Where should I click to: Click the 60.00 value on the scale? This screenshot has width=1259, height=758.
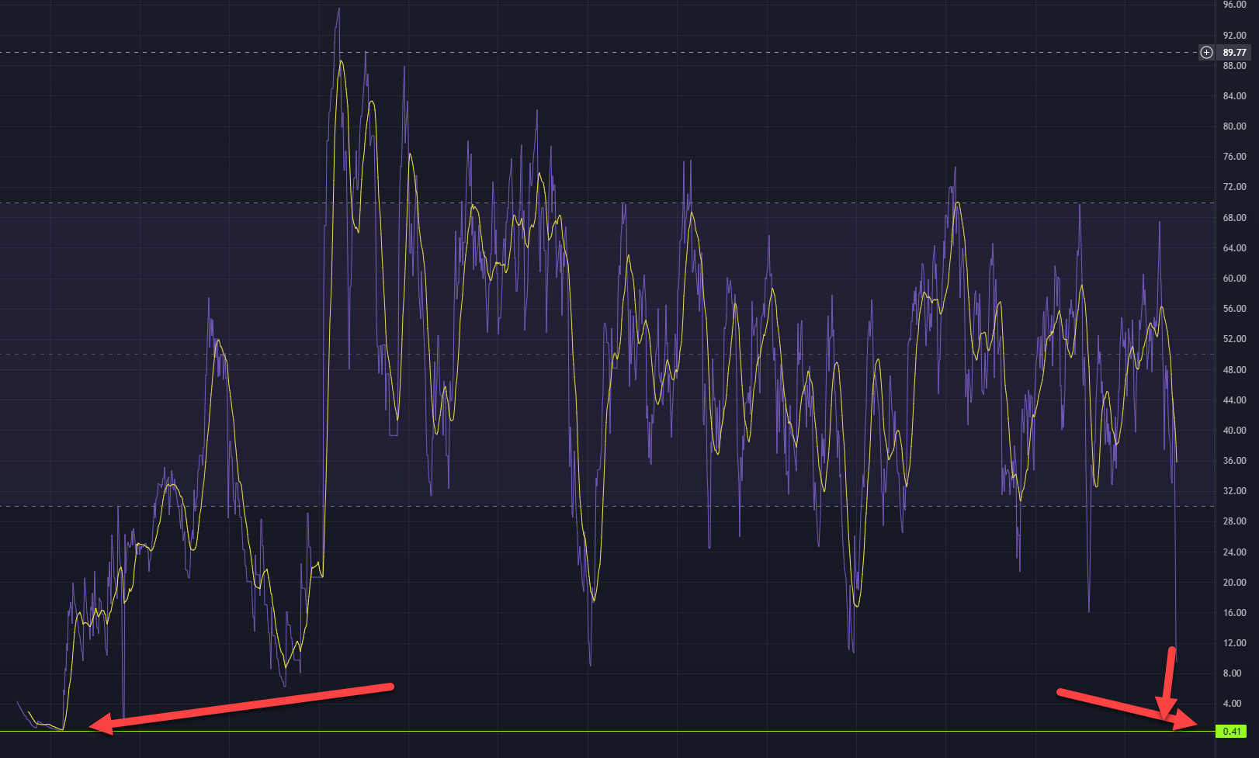tap(1234, 279)
